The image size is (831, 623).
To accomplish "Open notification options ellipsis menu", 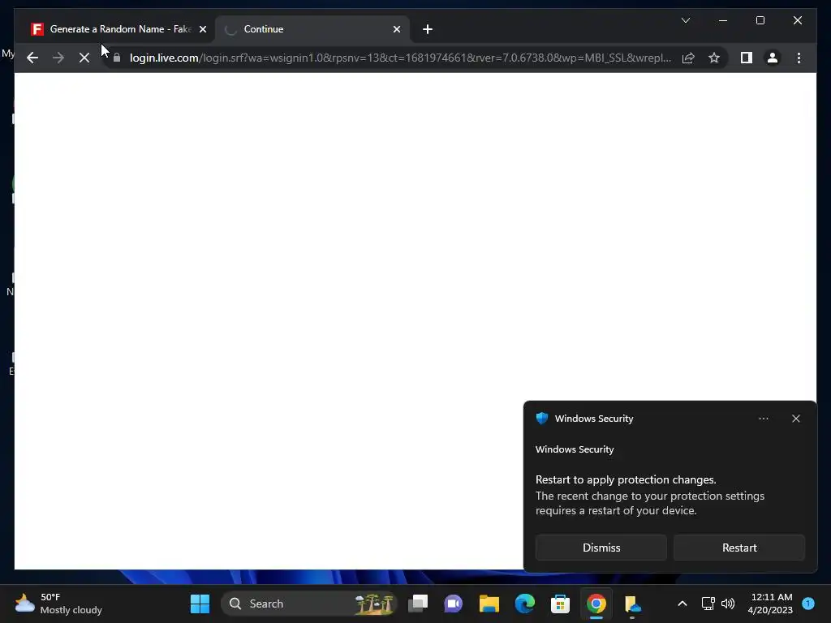I will click(x=763, y=419).
